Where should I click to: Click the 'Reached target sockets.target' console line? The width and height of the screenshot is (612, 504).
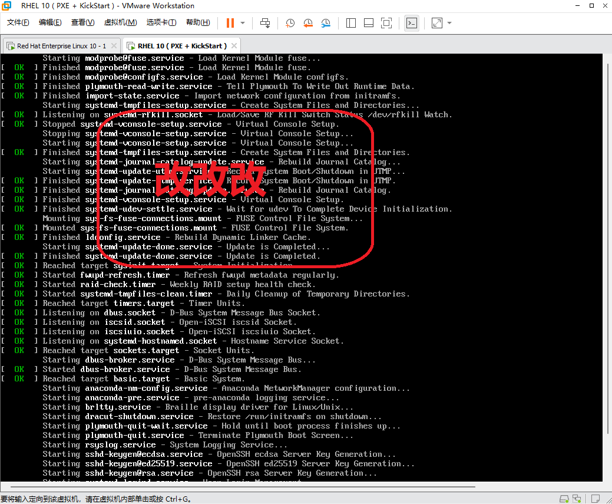point(127,351)
